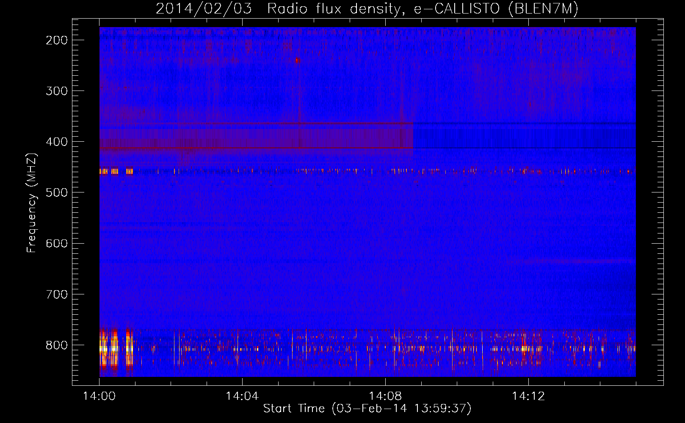Click the 'Frequency (MHZ)' axis label

(32, 203)
